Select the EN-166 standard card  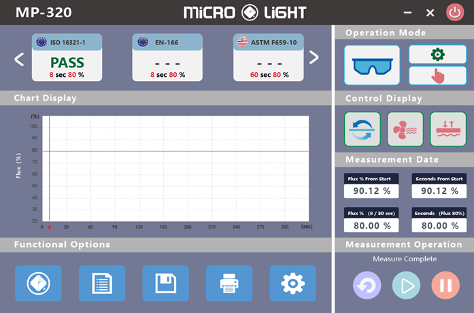coord(167,58)
